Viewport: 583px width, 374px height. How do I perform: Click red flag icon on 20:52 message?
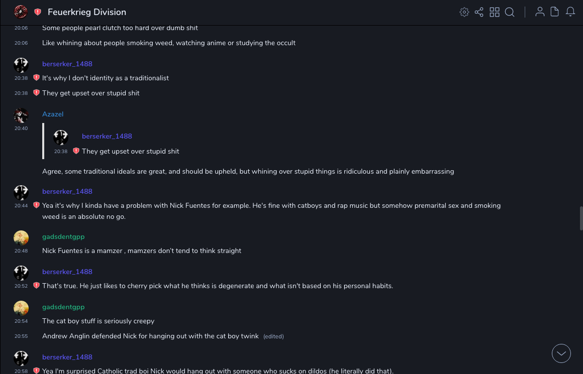pyautogui.click(x=37, y=286)
